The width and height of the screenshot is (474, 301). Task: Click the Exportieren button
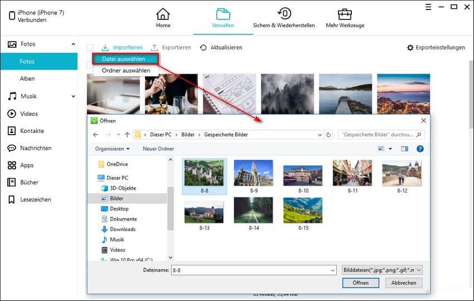click(x=171, y=48)
